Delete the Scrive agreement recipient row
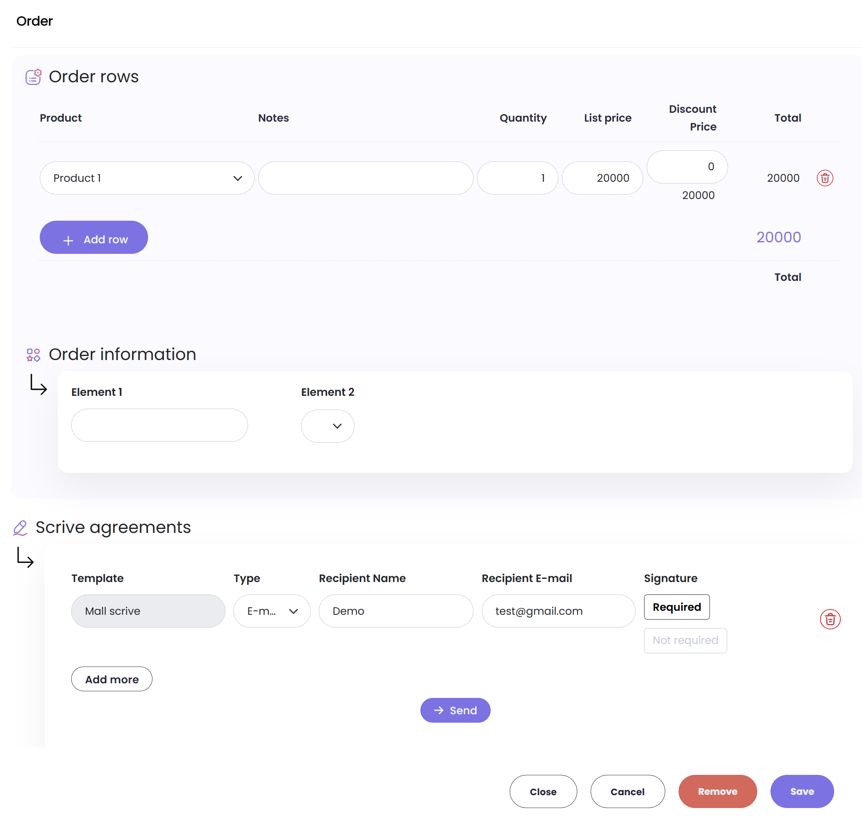 point(830,619)
